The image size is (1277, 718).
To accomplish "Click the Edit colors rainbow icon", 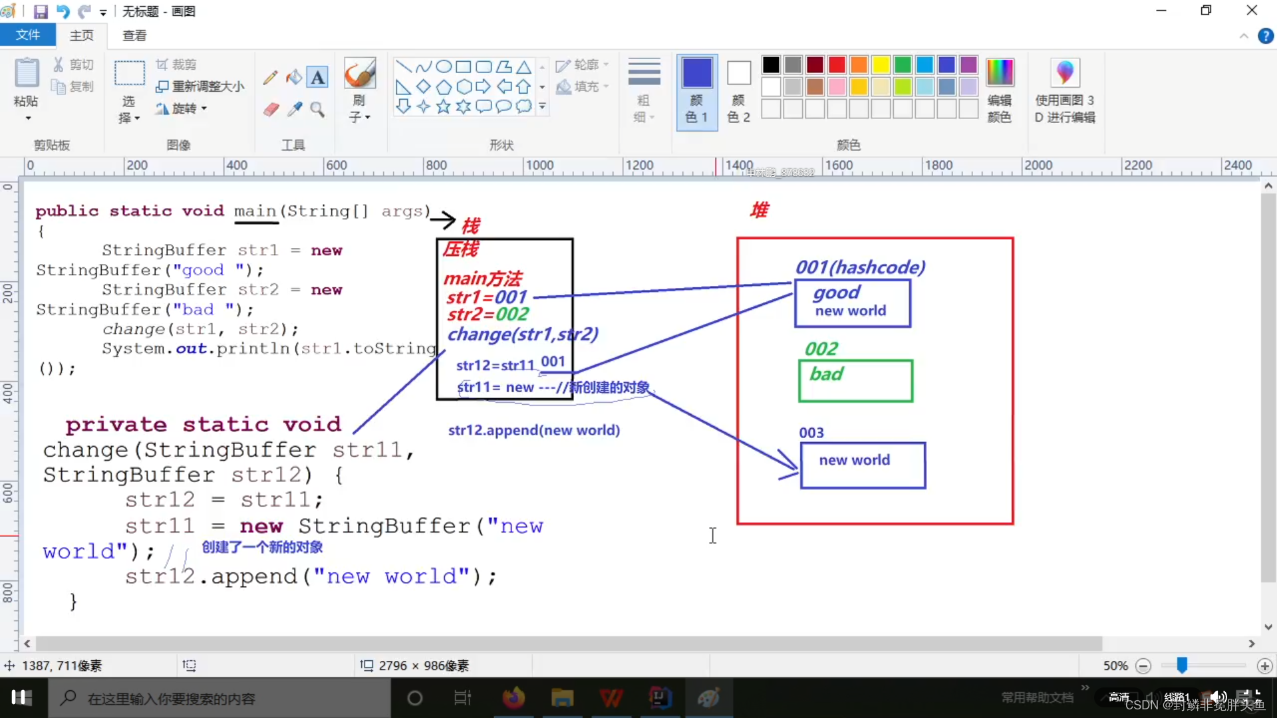I will pos(1000,72).
